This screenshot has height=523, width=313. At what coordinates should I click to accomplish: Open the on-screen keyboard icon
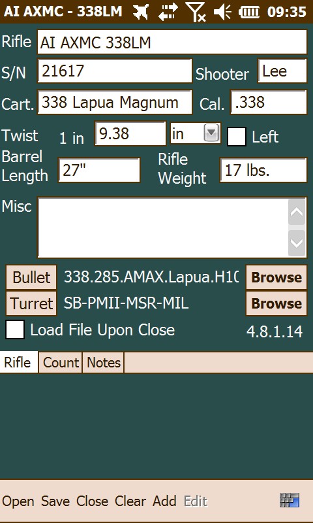pyautogui.click(x=290, y=500)
